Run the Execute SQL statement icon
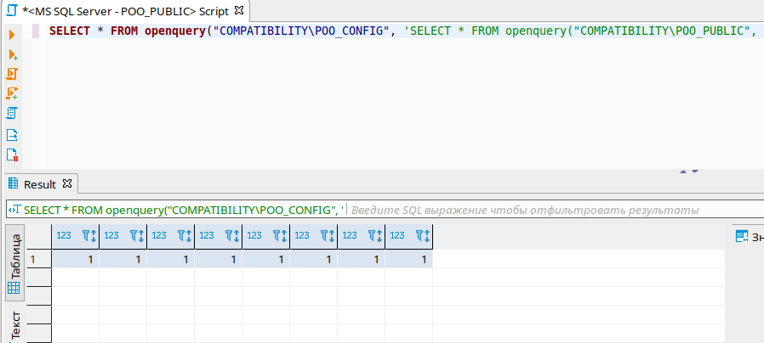 pos(12,35)
